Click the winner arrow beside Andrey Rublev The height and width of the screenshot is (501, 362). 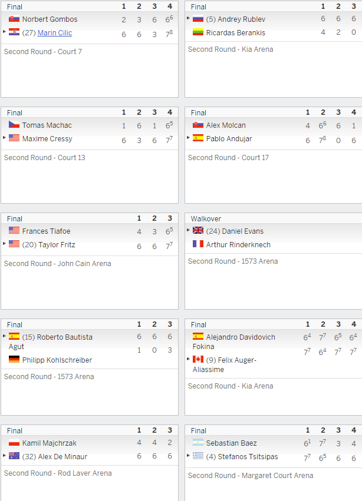point(188,18)
